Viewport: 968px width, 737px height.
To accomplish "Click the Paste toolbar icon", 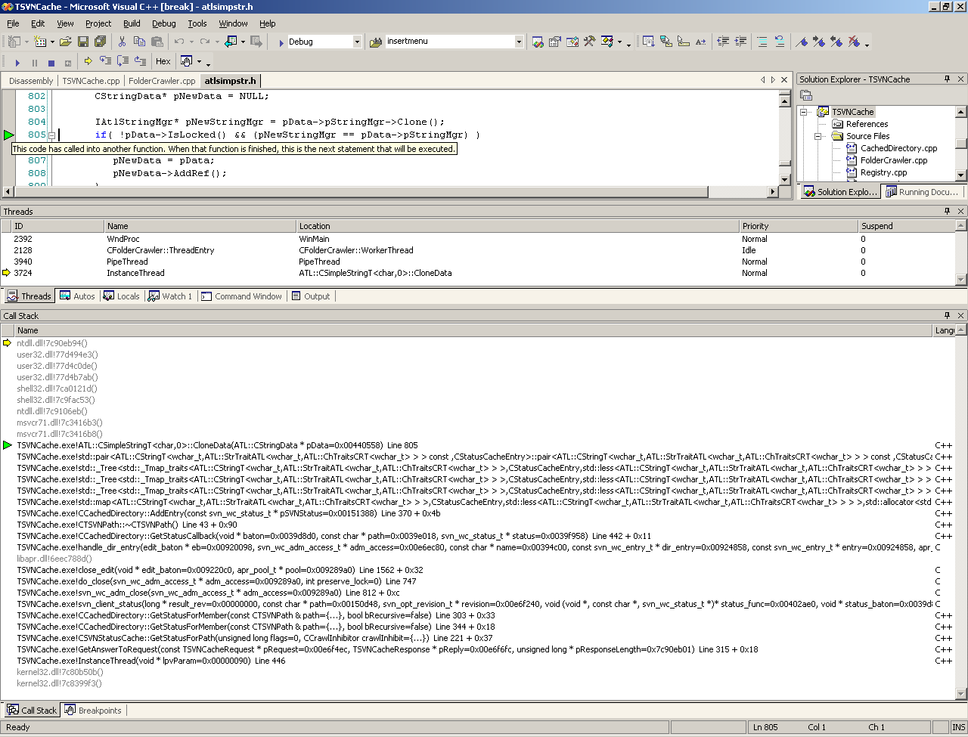I will coord(157,42).
